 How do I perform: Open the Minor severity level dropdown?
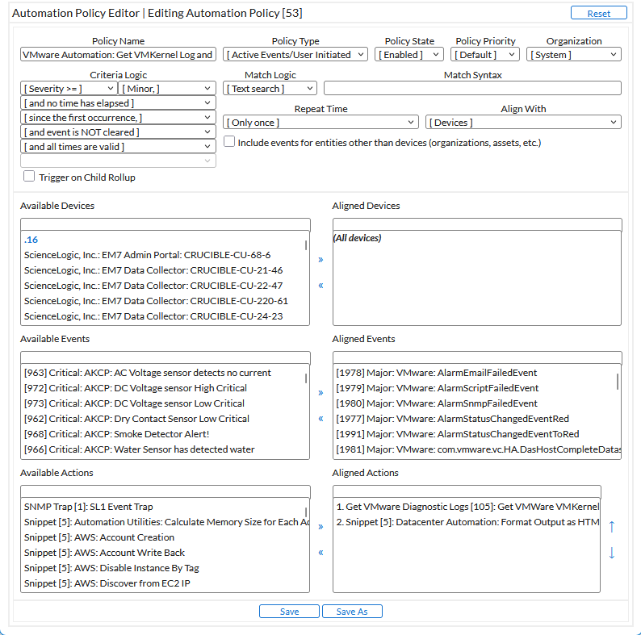167,88
